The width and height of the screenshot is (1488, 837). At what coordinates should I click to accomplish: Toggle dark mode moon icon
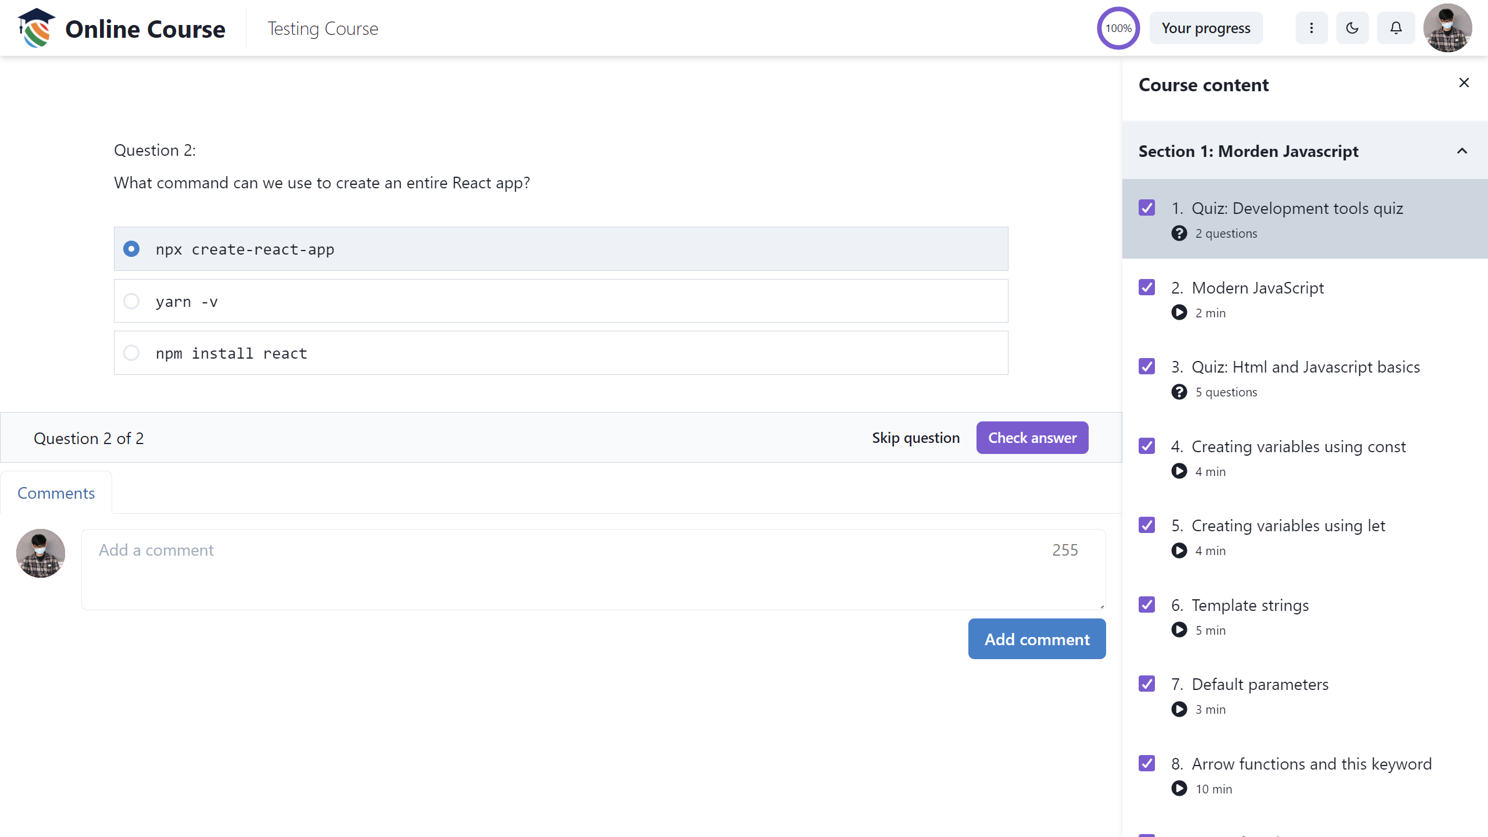click(x=1353, y=27)
